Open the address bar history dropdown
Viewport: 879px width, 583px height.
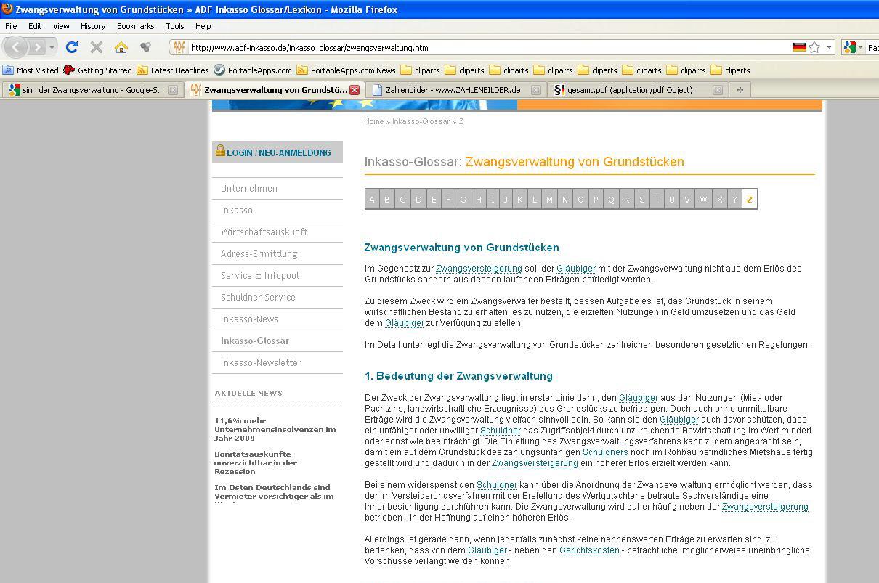(x=829, y=48)
